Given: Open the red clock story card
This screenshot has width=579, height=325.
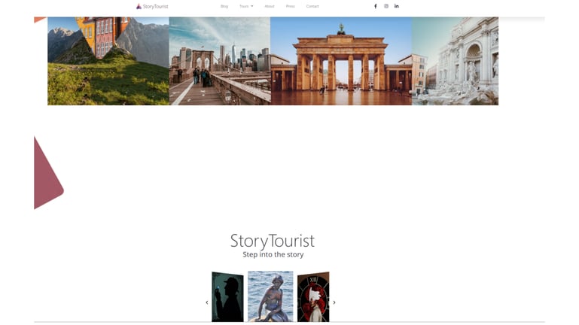Looking at the screenshot, I should click(313, 297).
